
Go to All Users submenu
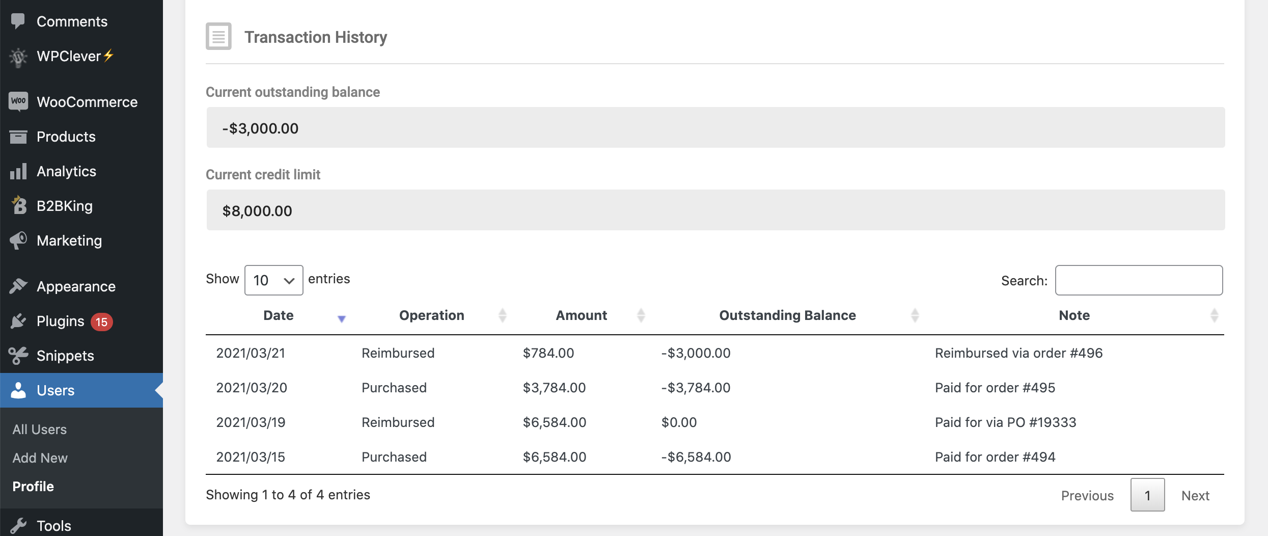[40, 430]
